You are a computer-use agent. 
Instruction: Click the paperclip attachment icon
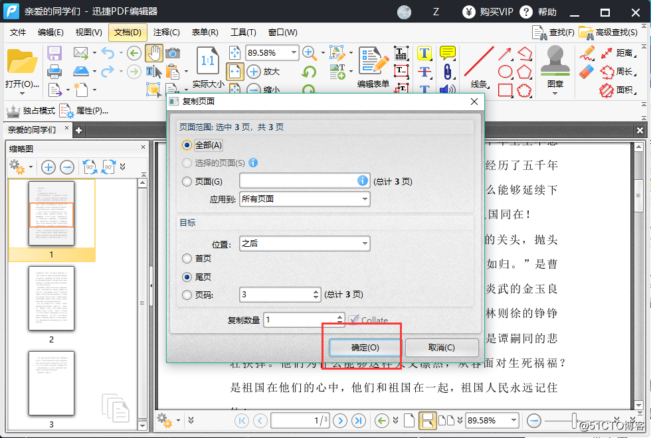(x=448, y=72)
